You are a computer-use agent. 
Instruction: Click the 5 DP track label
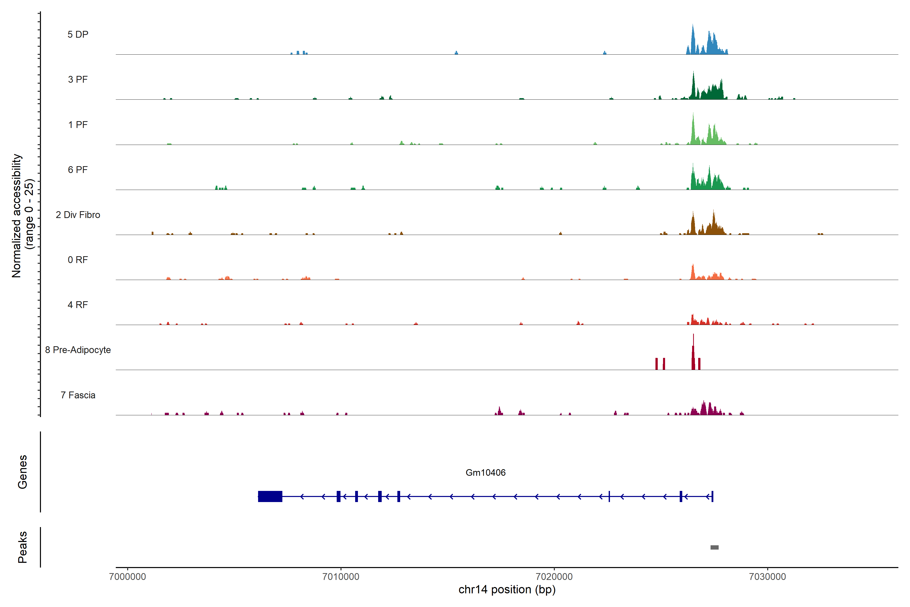pyautogui.click(x=78, y=34)
